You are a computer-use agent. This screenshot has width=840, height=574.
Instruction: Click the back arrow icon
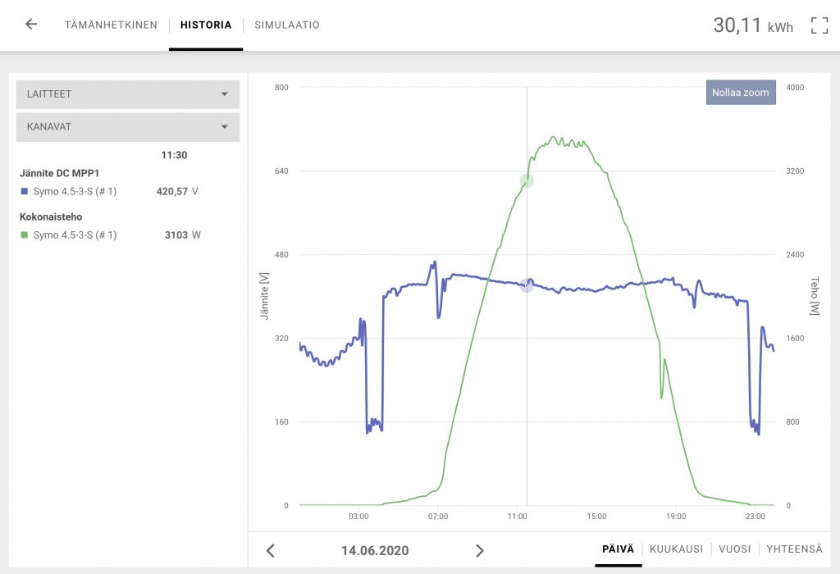pyautogui.click(x=31, y=25)
